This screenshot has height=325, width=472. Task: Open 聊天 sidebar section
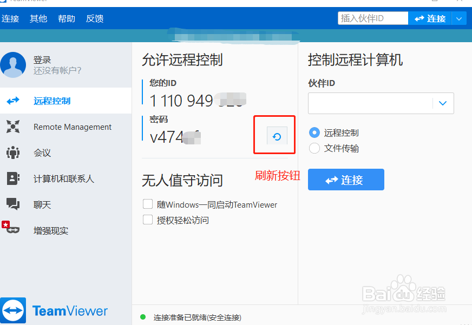65,205
